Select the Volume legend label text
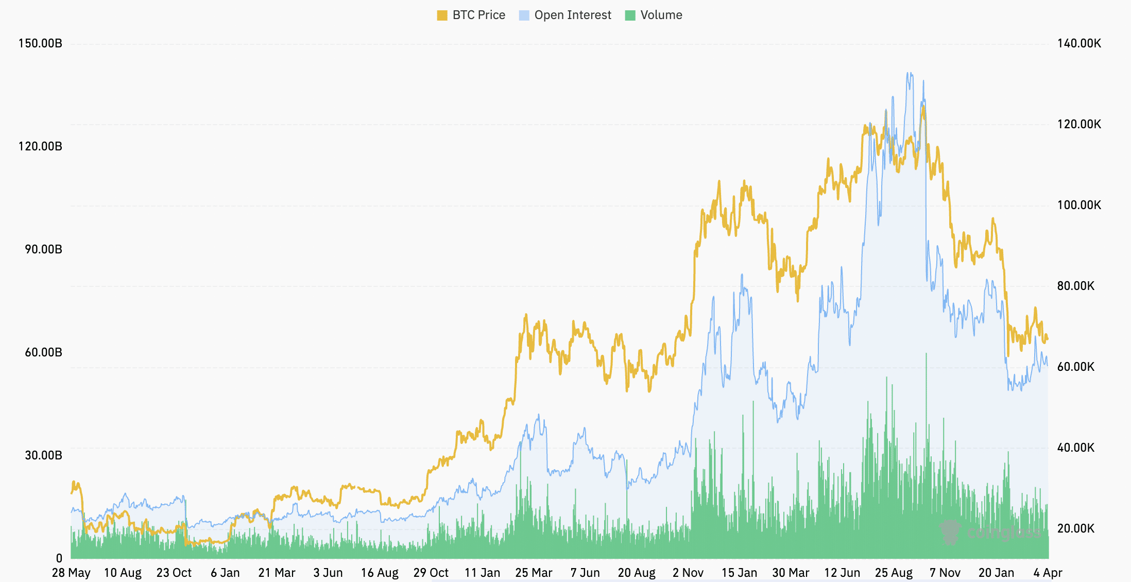 661,15
